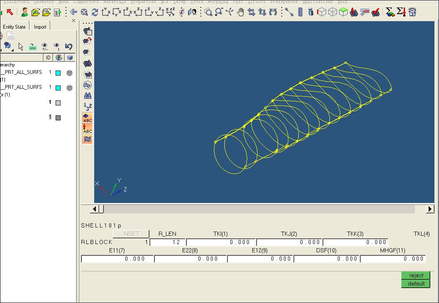
Task: Click the fit model to window icon
Action: coord(84,12)
